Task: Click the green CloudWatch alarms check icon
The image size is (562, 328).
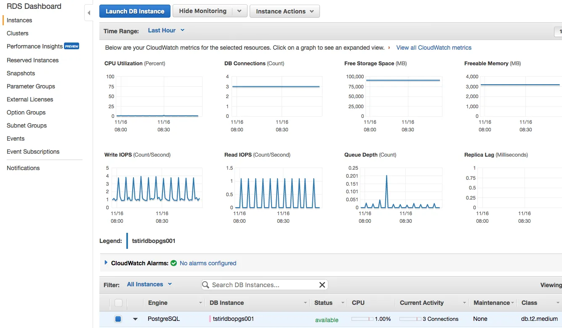Action: [173, 263]
